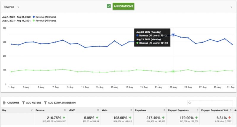
Task: Click the Aug 23 2021 green data point
Action: [x=173, y=72]
